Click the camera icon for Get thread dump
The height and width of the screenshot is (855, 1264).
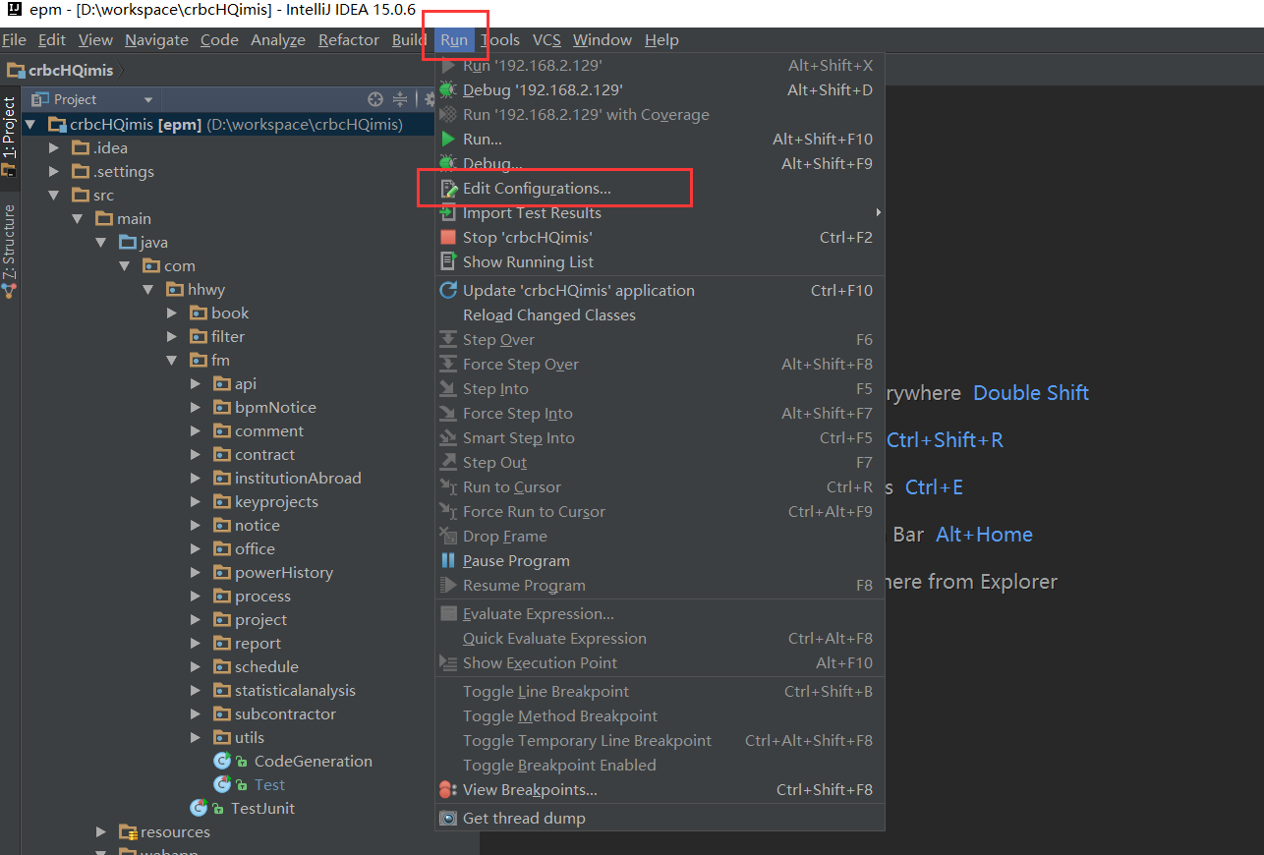coord(448,819)
